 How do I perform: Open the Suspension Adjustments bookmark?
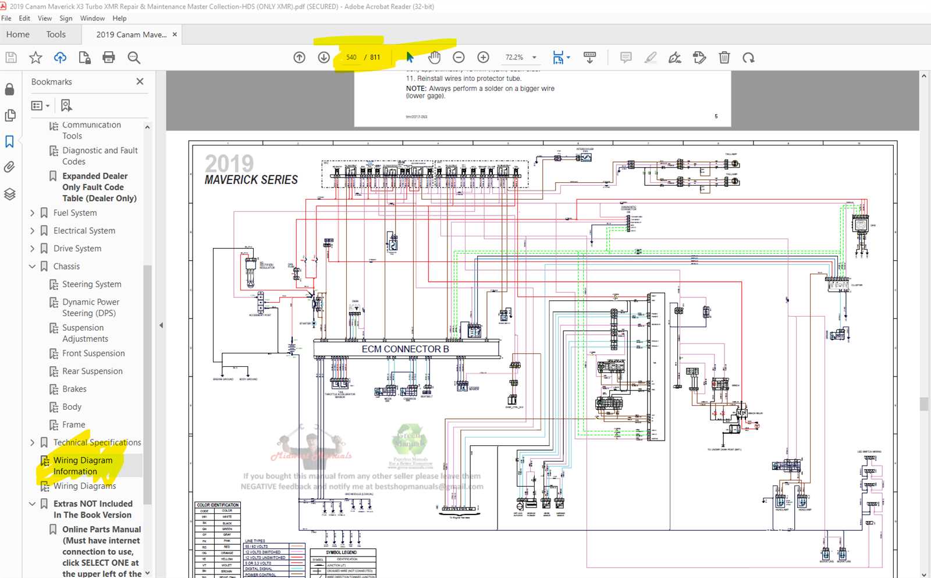click(85, 333)
